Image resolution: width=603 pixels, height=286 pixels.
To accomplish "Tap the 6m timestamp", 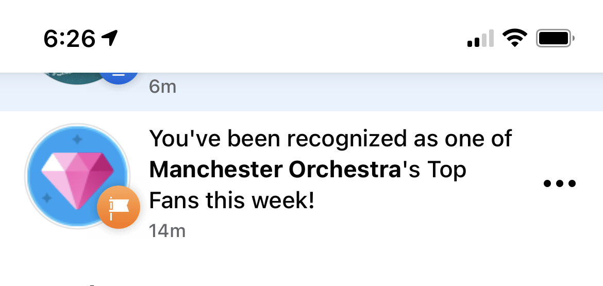I will coord(162,87).
